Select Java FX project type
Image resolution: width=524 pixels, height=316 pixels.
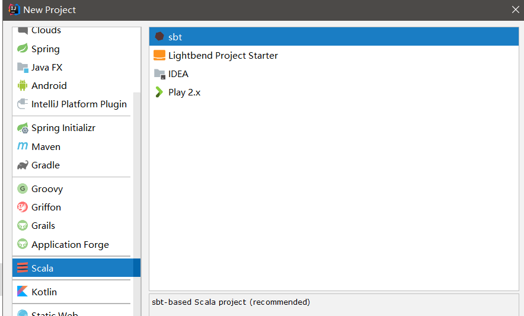[47, 67]
